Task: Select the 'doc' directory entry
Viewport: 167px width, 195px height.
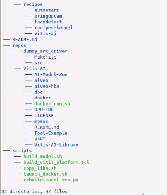Action: (x=38, y=92)
